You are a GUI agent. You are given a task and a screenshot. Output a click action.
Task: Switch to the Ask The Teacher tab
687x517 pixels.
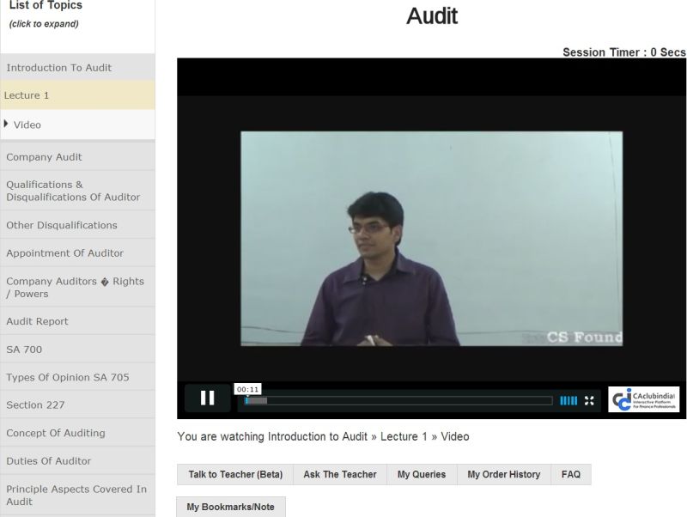339,474
